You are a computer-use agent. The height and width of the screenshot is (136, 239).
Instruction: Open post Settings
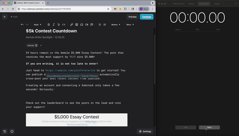point(145,131)
